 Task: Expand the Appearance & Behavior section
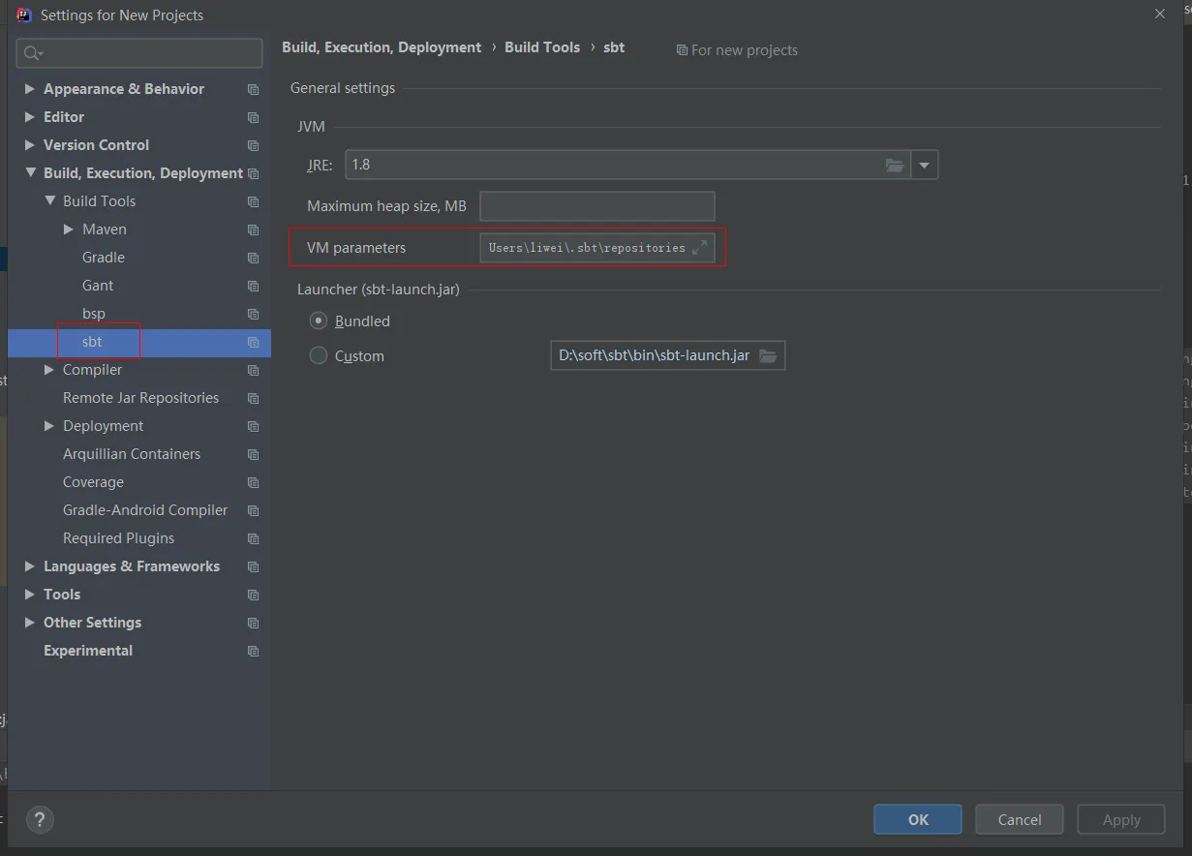tap(30, 89)
